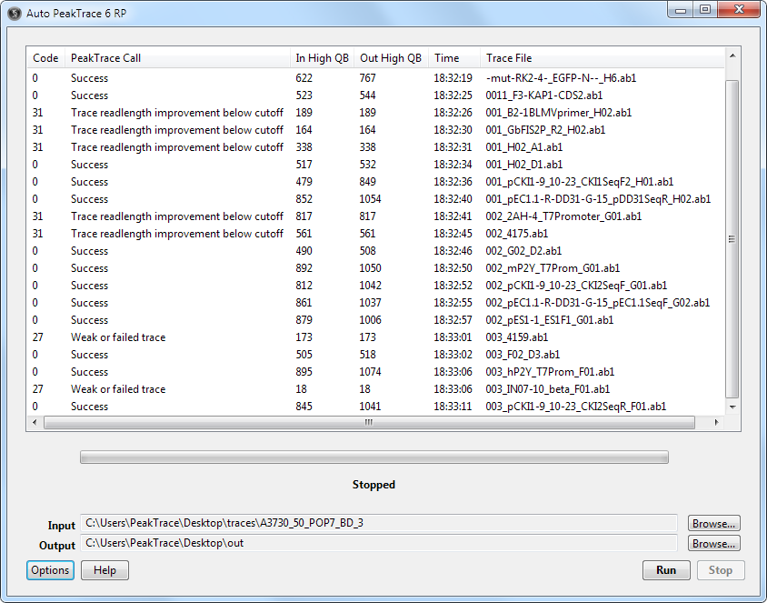Click the Out High QB value 849
The width and height of the screenshot is (767, 603).
368,182
